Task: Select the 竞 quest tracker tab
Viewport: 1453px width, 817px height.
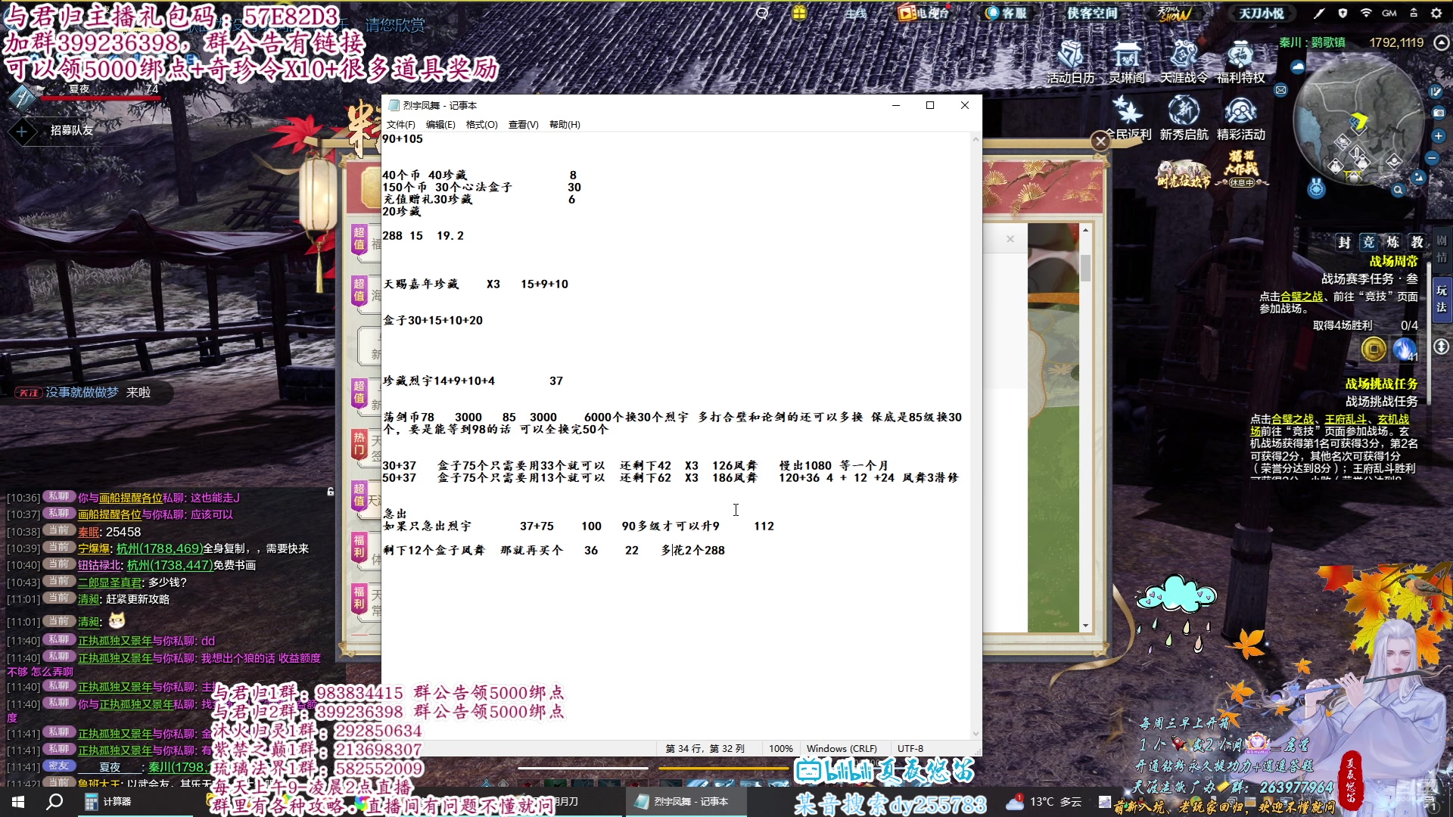Action: click(1368, 242)
